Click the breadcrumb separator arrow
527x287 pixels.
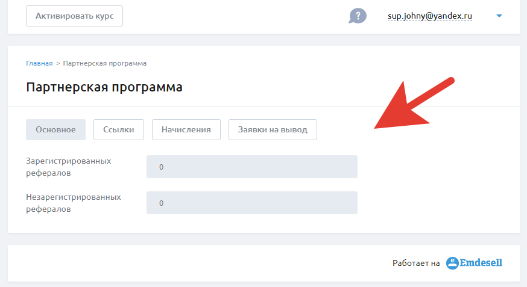58,63
